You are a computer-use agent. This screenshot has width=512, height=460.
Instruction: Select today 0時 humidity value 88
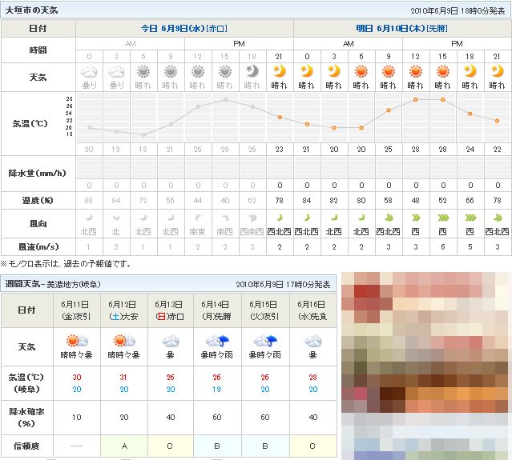89,201
